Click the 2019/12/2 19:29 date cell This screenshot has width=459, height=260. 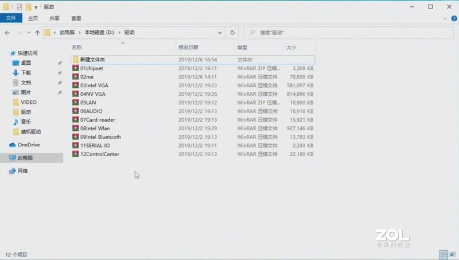pos(197,128)
